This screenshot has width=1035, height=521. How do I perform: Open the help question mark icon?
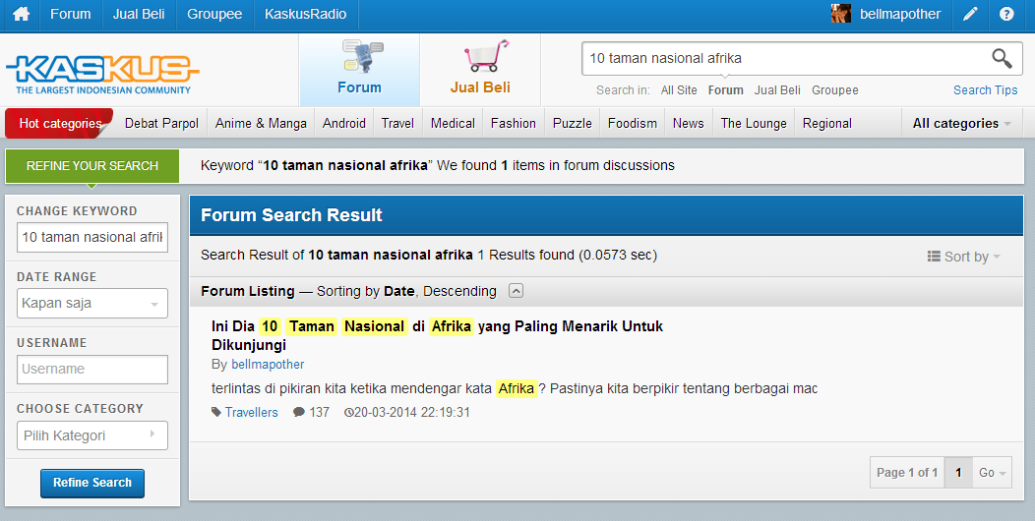tap(1005, 14)
